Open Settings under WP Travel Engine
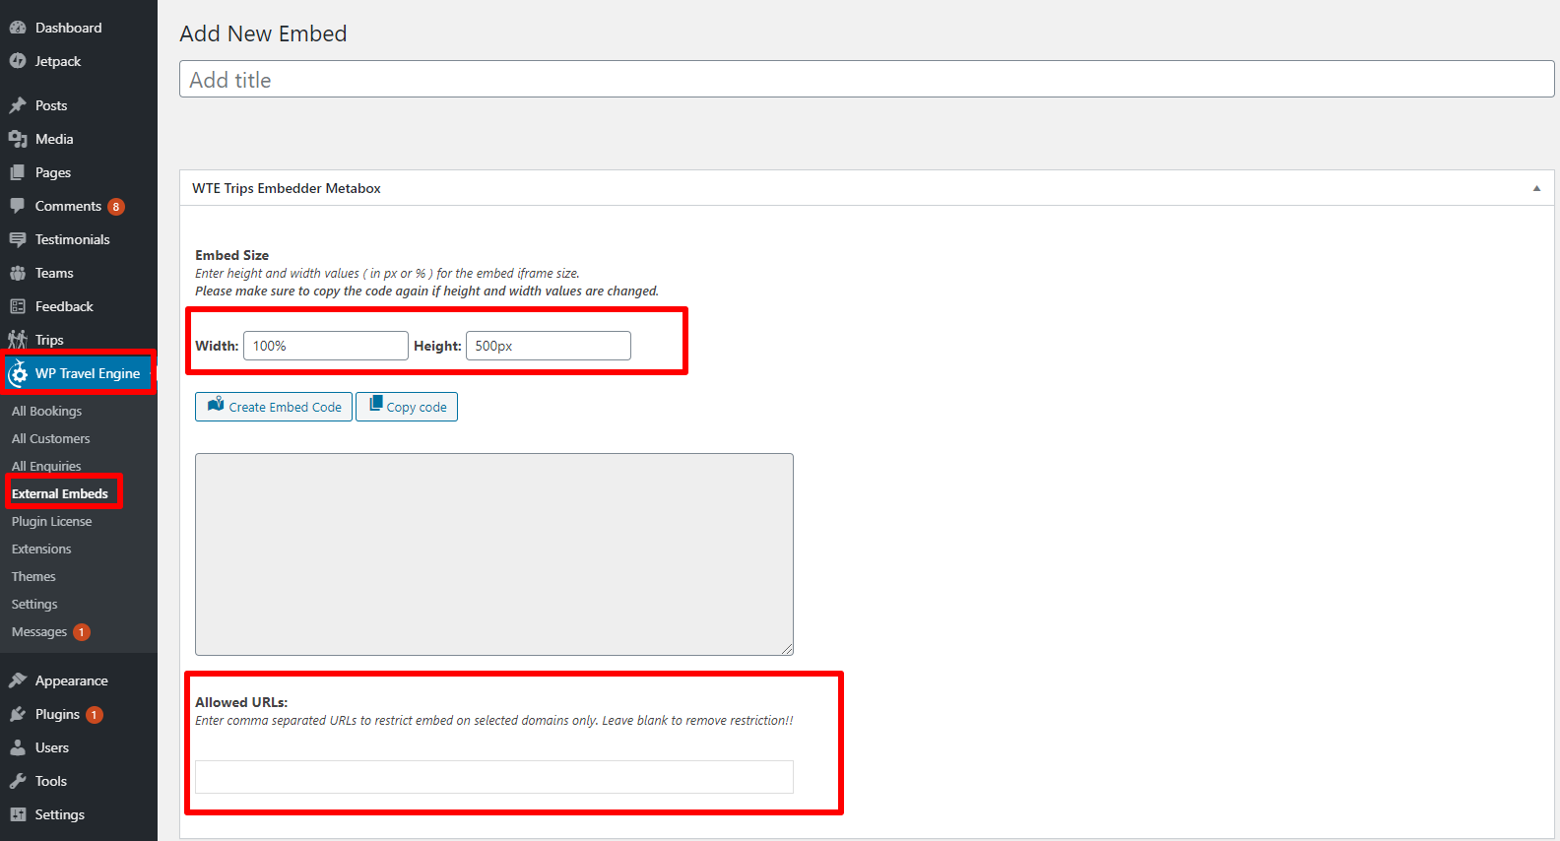Image resolution: width=1560 pixels, height=841 pixels. click(34, 604)
